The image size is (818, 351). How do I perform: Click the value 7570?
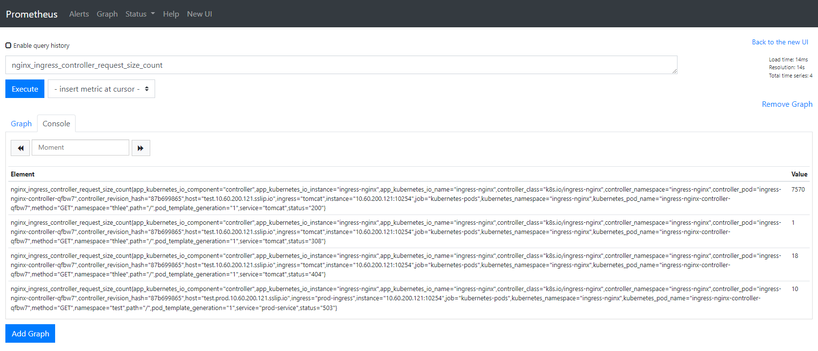[798, 190]
